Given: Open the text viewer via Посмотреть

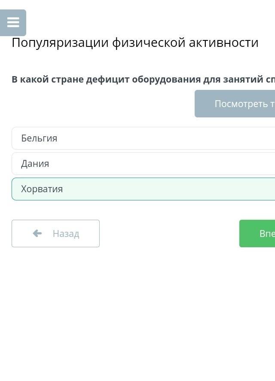Looking at the screenshot, I should tap(235, 104).
